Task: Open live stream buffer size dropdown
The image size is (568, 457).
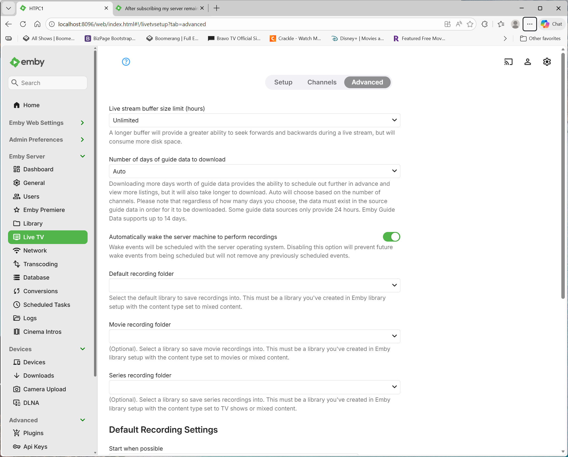Action: pos(254,120)
